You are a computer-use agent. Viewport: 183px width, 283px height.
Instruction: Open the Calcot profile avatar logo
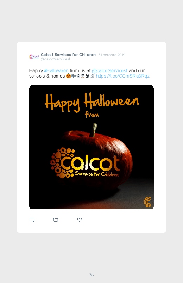pos(34,56)
